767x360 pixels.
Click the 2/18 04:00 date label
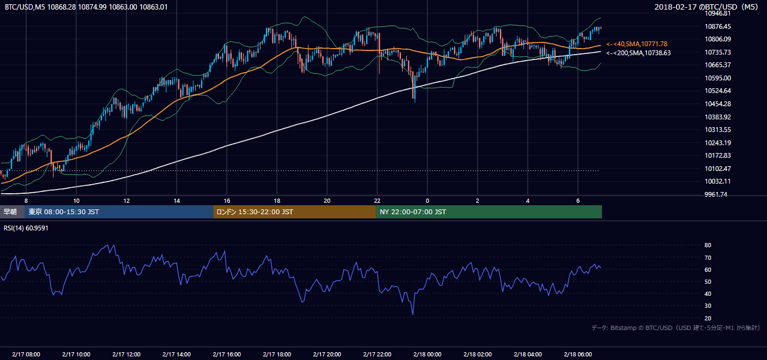click(x=528, y=354)
